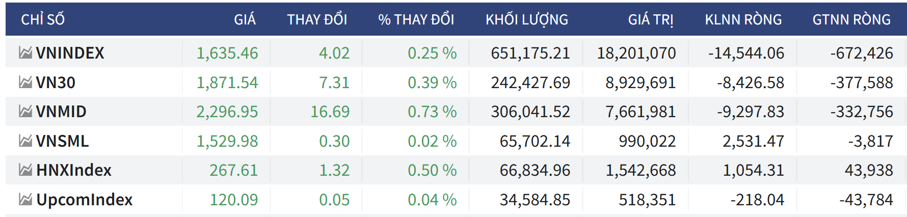Sort by % THAY ĐỔI column header
The width and height of the screenshot is (907, 217).
(416, 20)
